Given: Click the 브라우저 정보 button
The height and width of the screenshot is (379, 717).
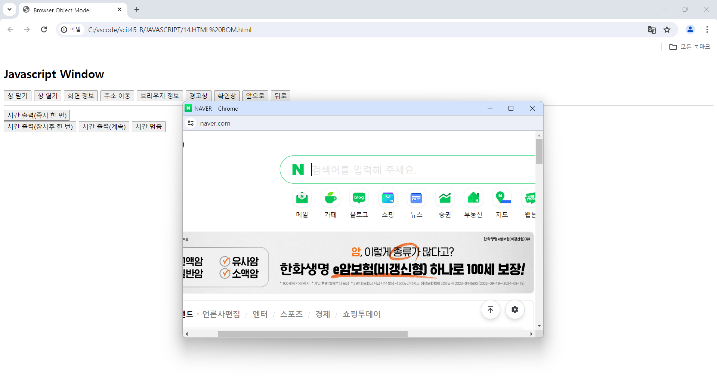Looking at the screenshot, I should [x=160, y=96].
